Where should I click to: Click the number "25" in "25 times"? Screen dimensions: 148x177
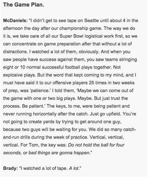[91, 83]
